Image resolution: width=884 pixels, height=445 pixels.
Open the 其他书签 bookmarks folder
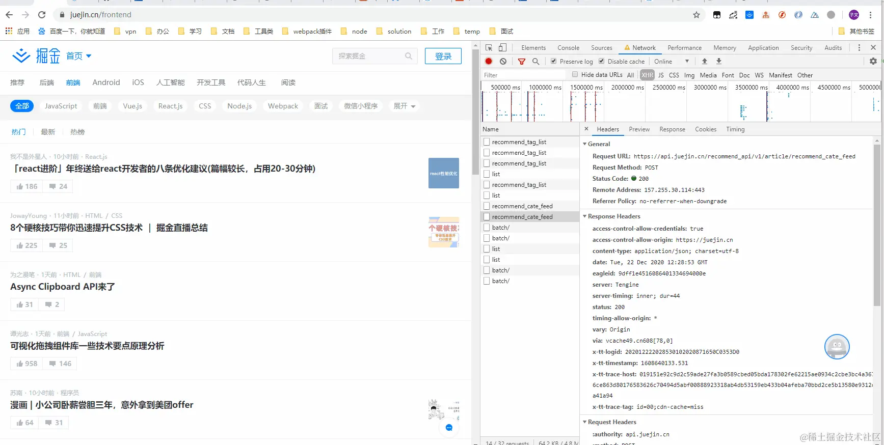[856, 31]
